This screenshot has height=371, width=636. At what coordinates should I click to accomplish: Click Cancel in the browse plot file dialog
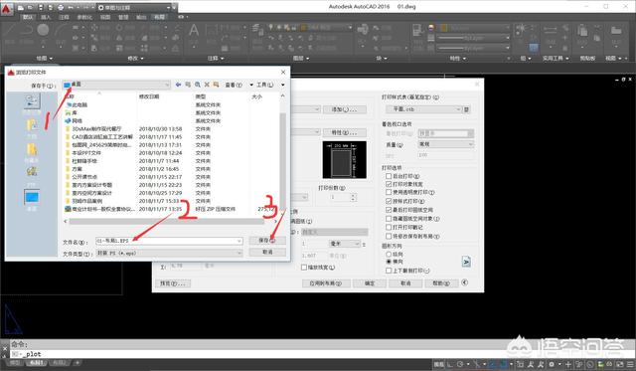pos(267,252)
